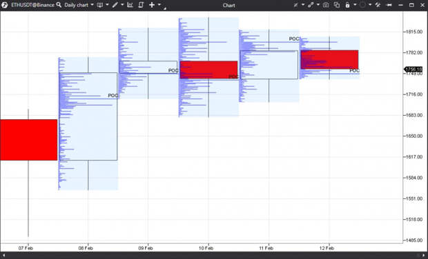Minimize the chart window

(x=400, y=6)
